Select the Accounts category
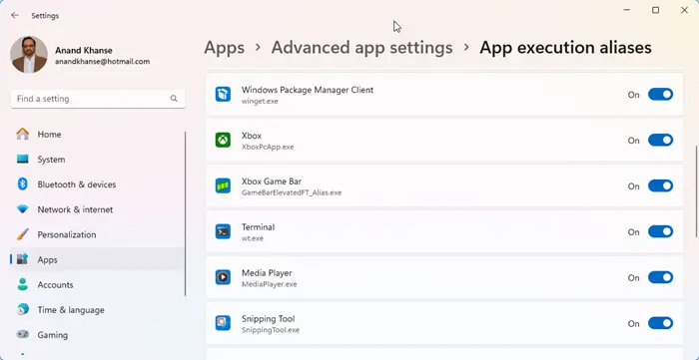The image size is (699, 360). [x=97, y=284]
